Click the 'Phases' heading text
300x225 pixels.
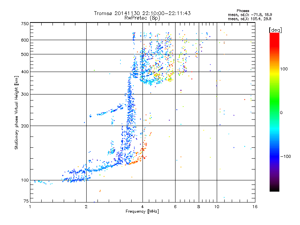coord(243,11)
